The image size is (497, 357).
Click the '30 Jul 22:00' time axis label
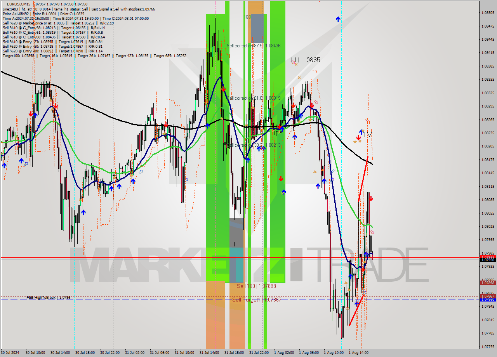click(x=110, y=353)
